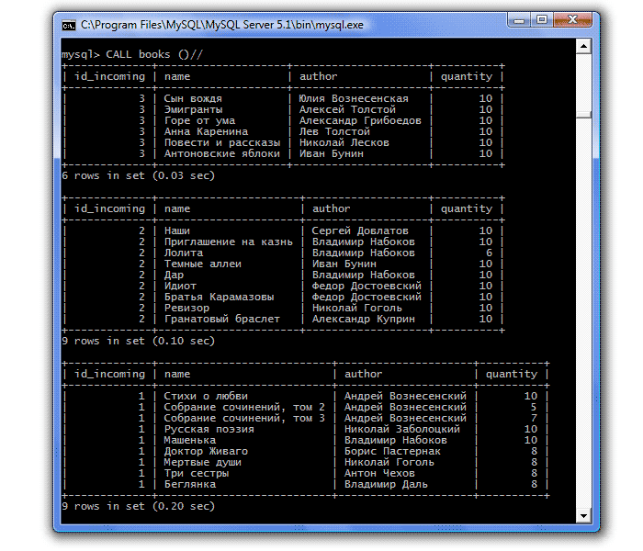Click the 'CALL books ()//' command line
Screen dimensions: 643x551
[x=132, y=54]
